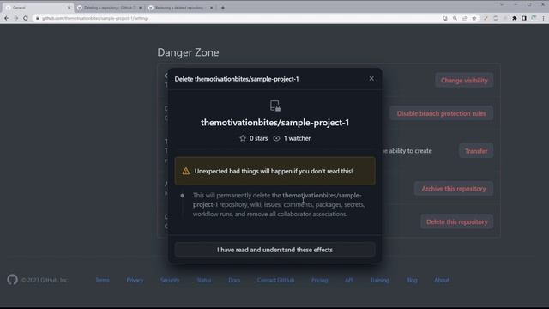Open the Security footer link

[x=170, y=280]
